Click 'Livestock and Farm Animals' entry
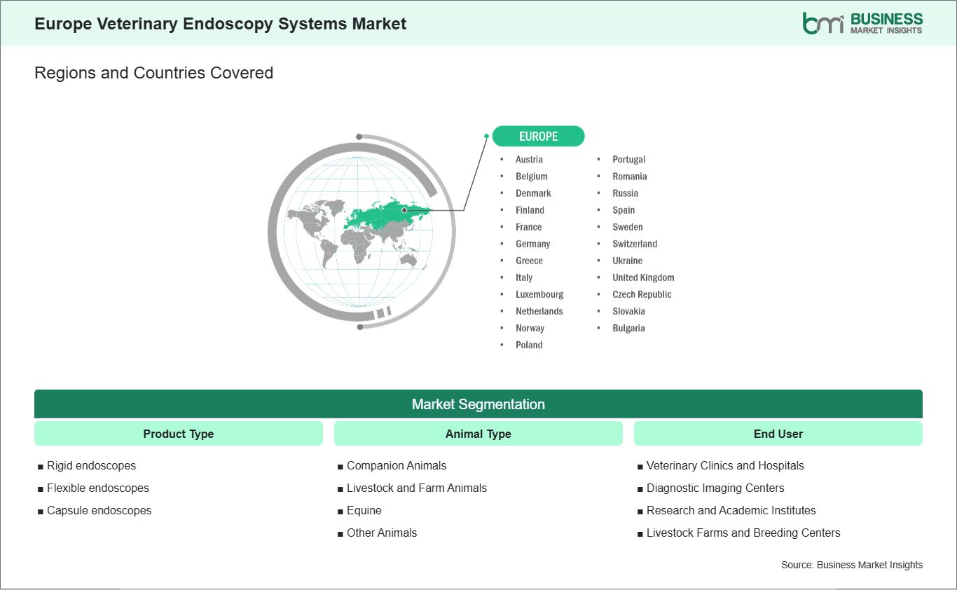This screenshot has height=590, width=957. click(417, 488)
